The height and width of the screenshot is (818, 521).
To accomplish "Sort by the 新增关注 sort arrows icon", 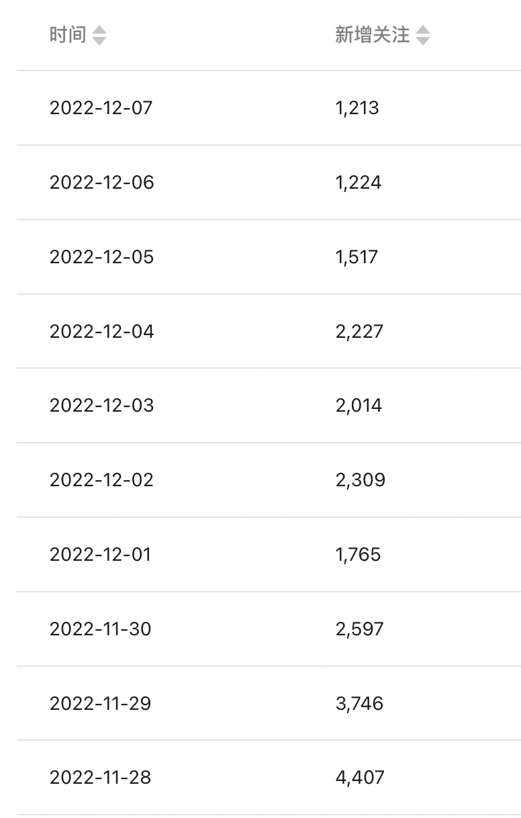I will tap(423, 35).
